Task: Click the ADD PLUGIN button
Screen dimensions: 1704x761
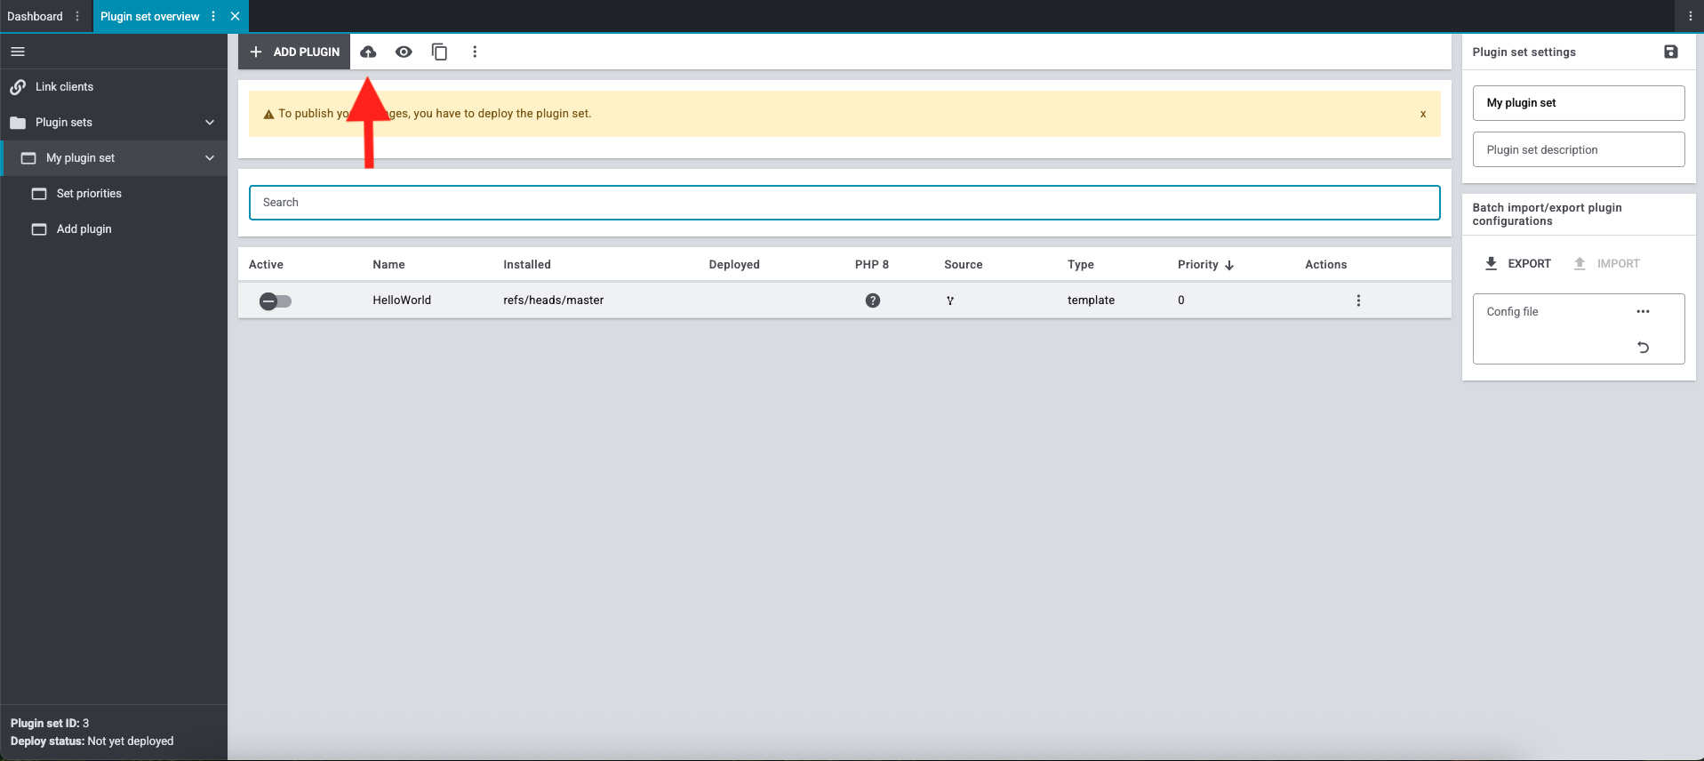Action: click(294, 52)
